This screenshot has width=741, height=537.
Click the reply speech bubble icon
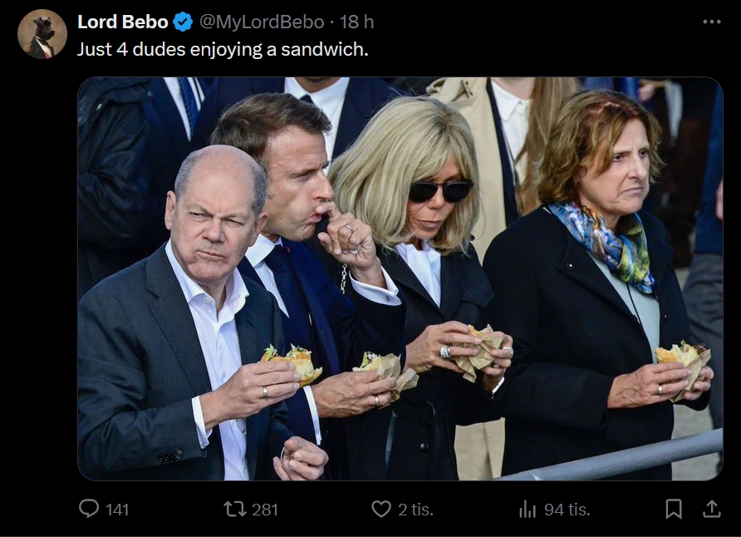click(89, 509)
